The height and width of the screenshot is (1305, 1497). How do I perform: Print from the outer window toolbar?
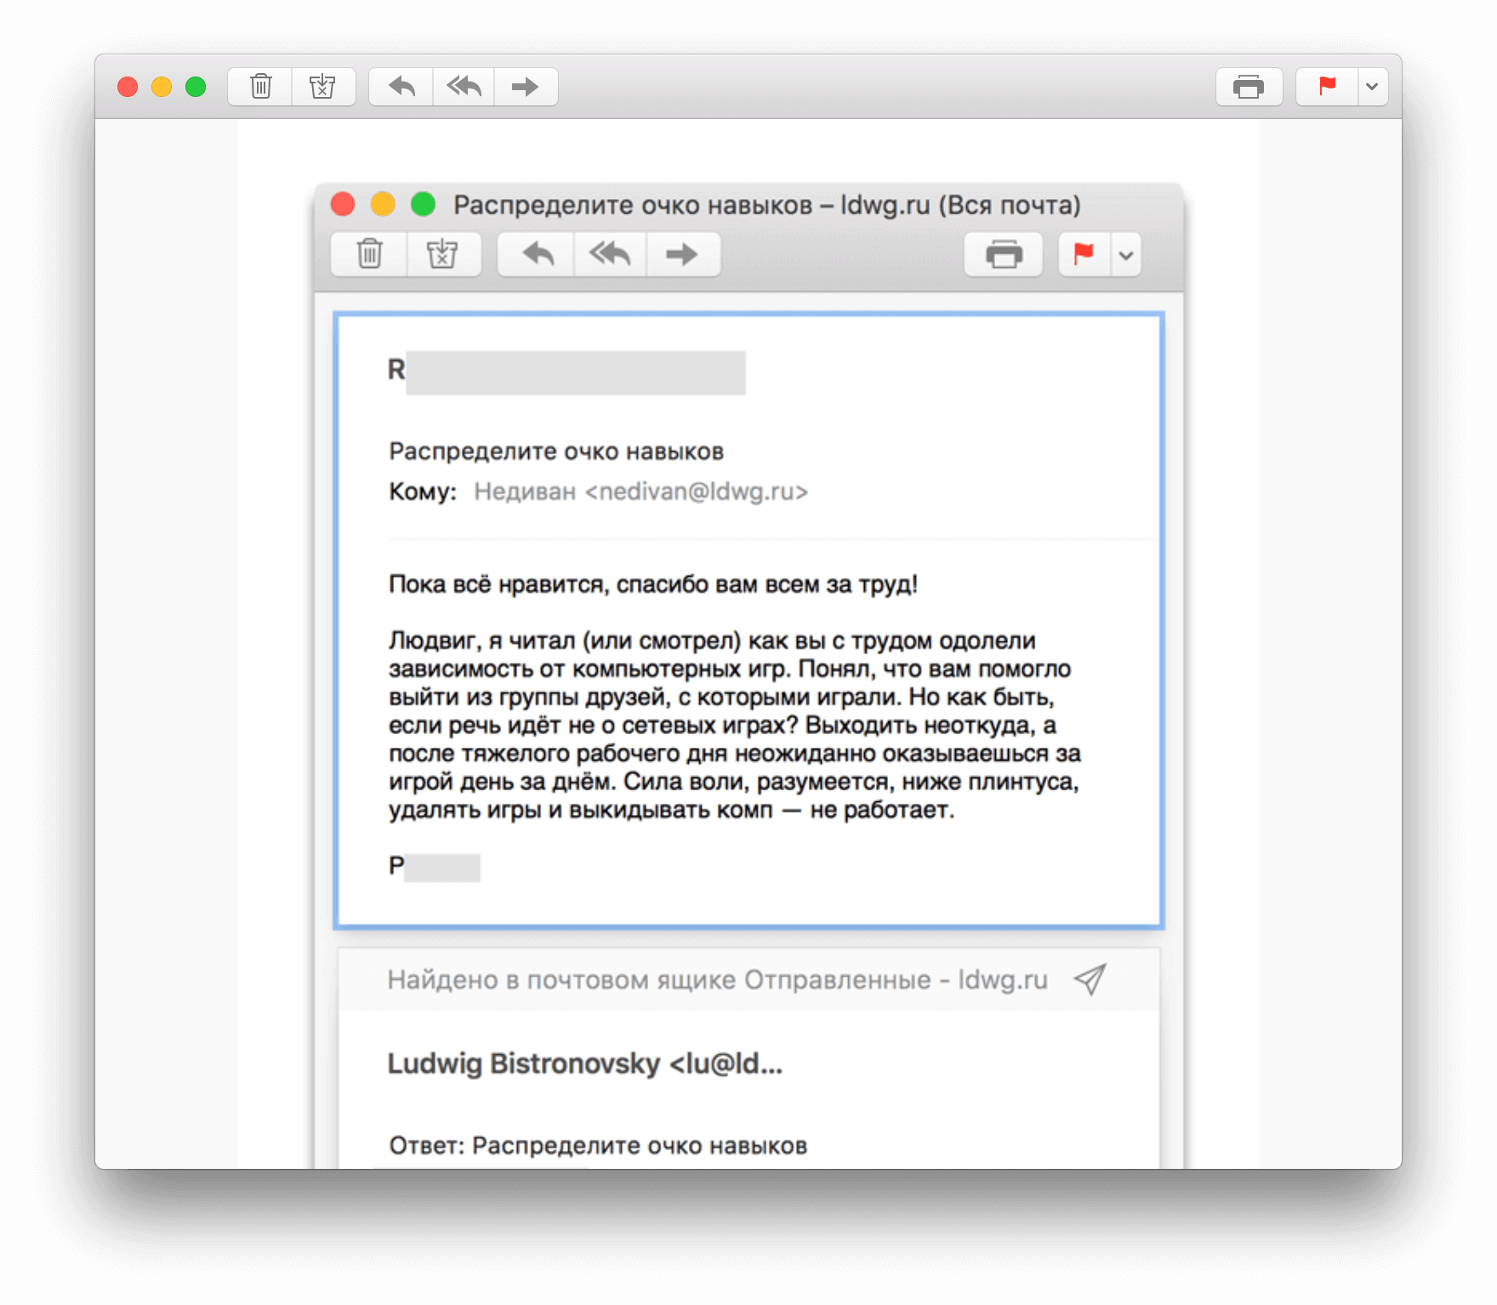pos(1249,87)
